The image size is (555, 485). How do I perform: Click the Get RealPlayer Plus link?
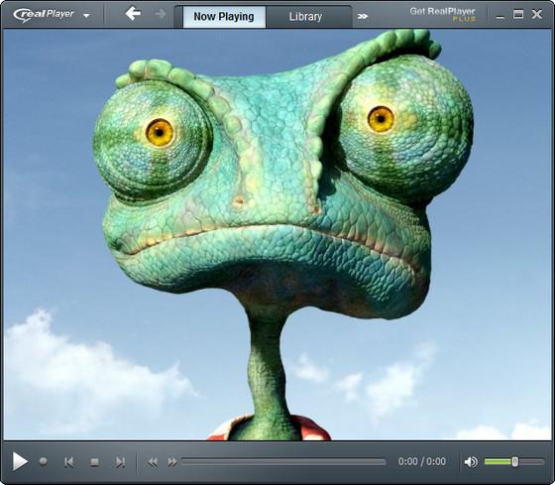pyautogui.click(x=442, y=14)
